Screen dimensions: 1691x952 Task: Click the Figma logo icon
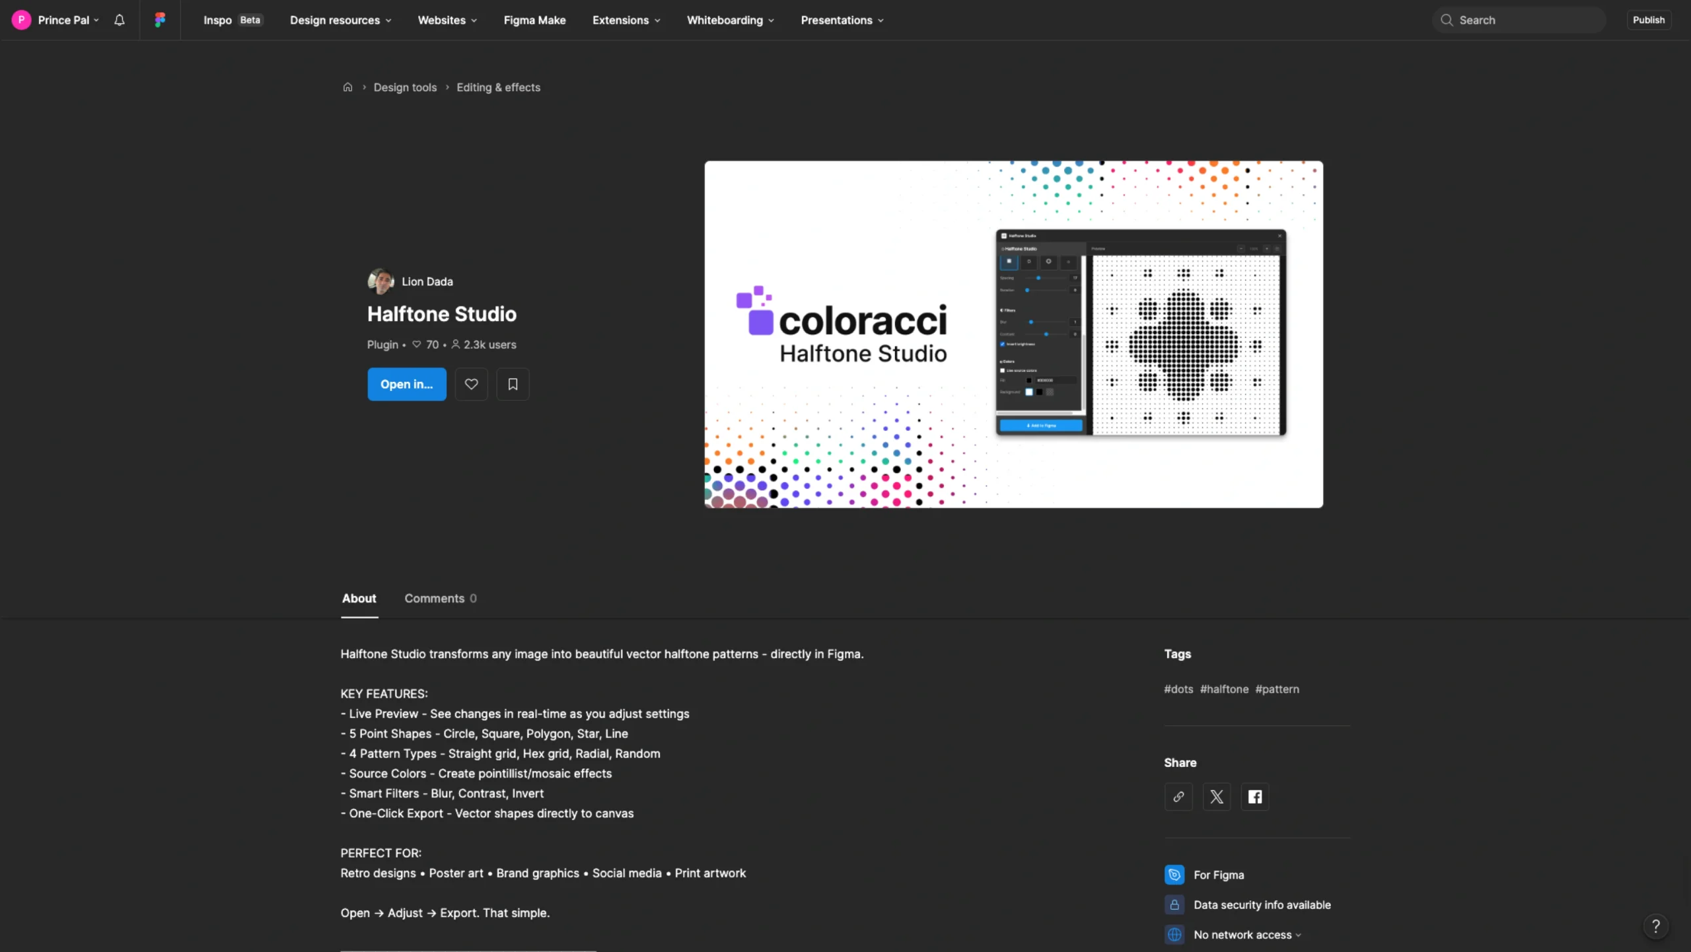coord(160,20)
